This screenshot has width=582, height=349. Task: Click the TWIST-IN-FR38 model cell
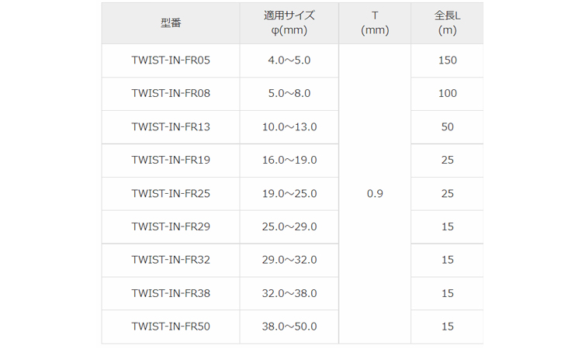(171, 294)
